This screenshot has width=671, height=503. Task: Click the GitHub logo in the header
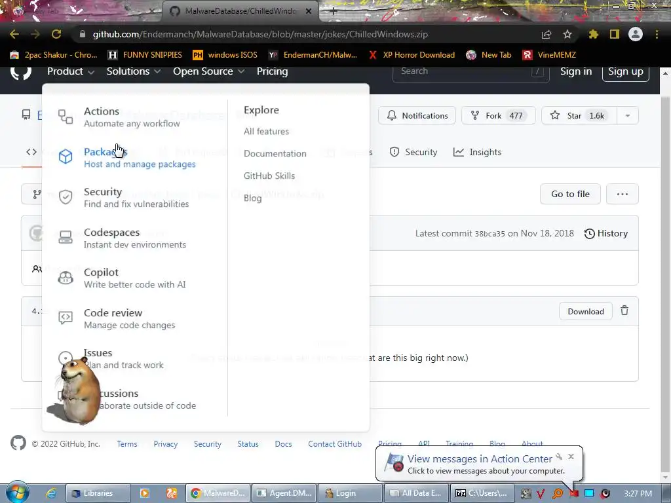click(x=20, y=72)
